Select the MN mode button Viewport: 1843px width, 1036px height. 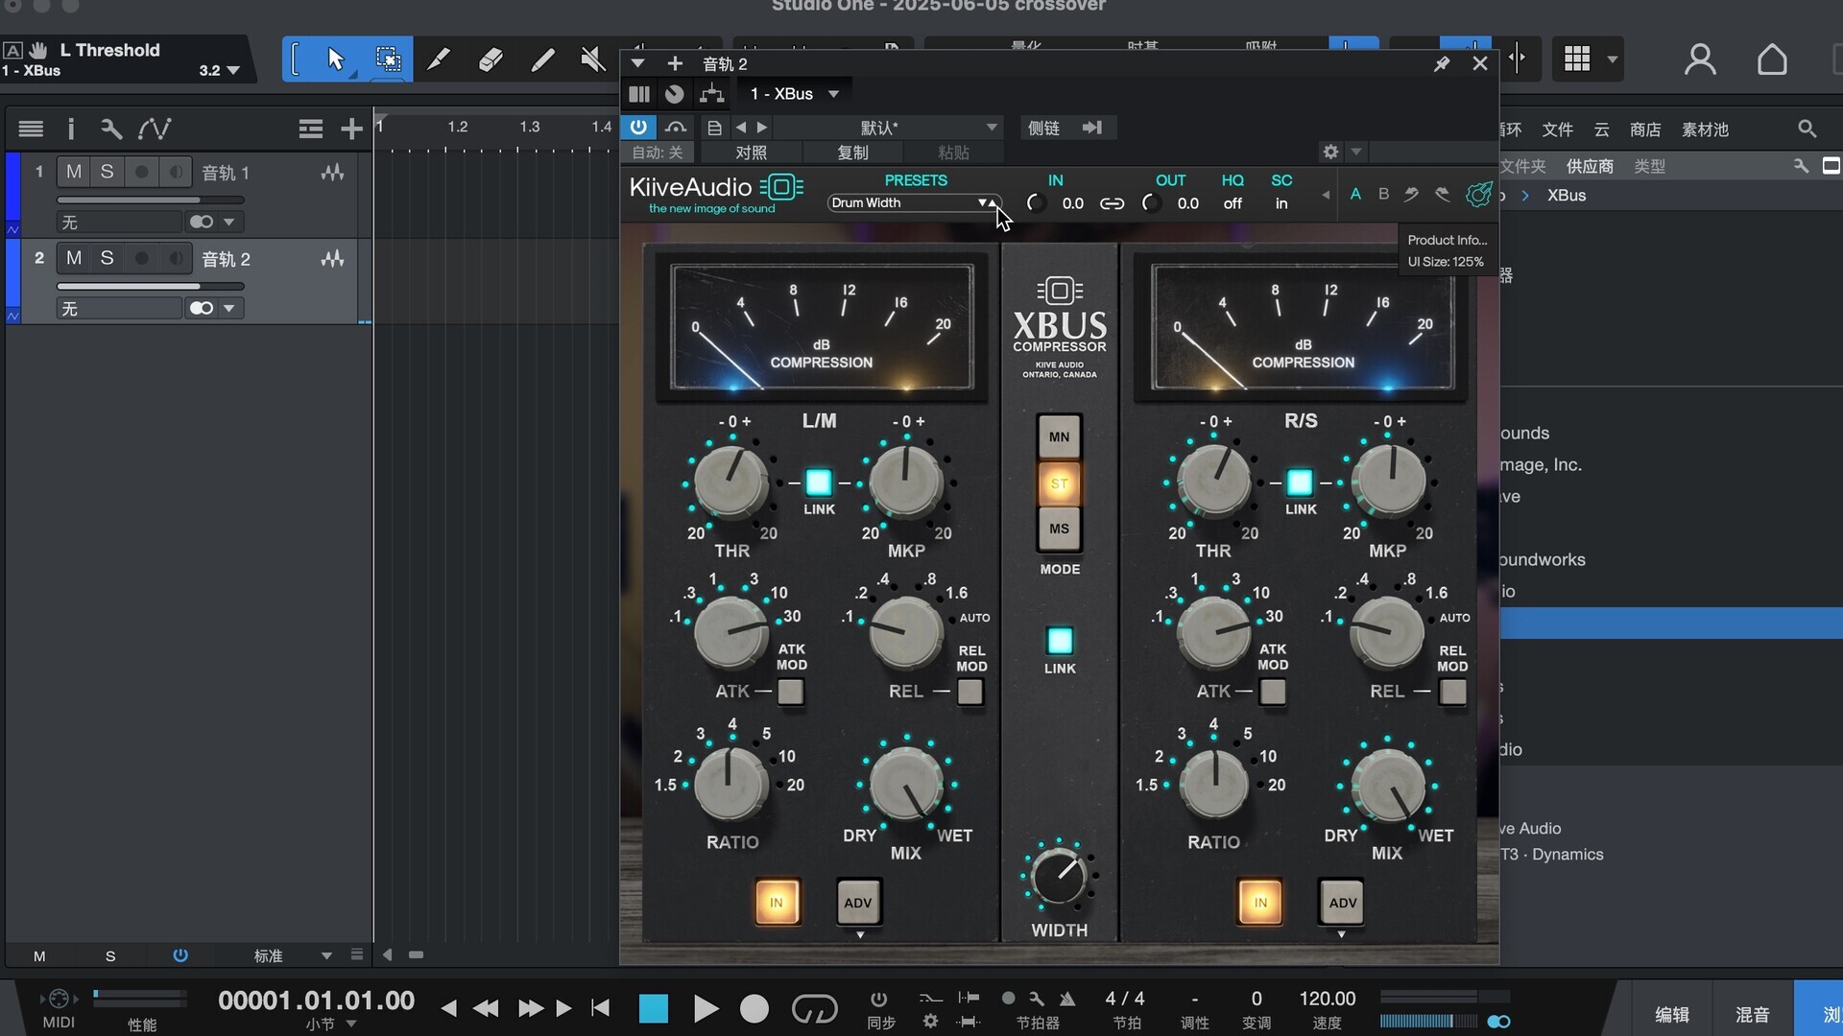tap(1059, 436)
